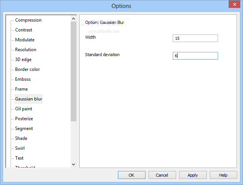
Task: Select the 3D edge option
Action: click(23, 60)
